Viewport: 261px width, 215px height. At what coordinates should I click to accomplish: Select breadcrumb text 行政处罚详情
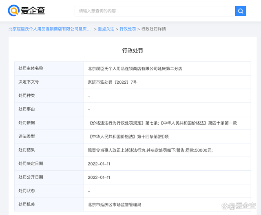tap(153, 29)
